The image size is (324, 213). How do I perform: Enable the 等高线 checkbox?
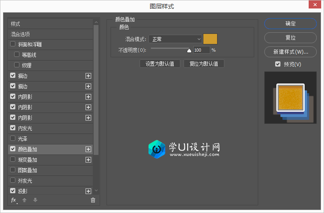tap(17, 54)
